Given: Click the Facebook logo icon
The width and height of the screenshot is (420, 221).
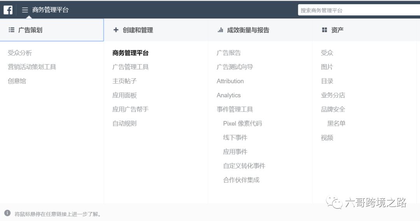Looking at the screenshot, I should (8, 10).
